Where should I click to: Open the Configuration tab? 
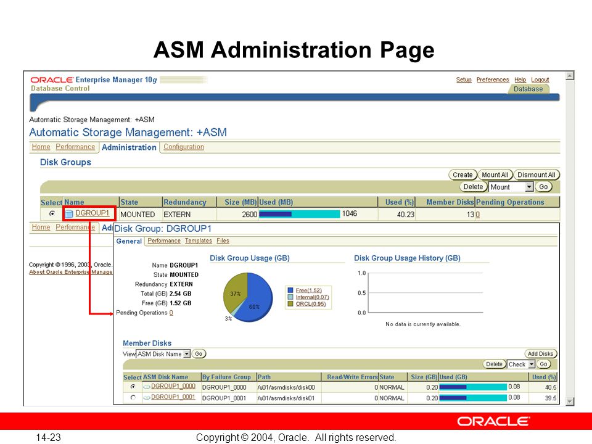pyautogui.click(x=184, y=147)
